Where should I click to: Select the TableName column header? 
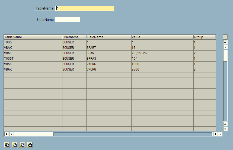[x=33, y=37]
